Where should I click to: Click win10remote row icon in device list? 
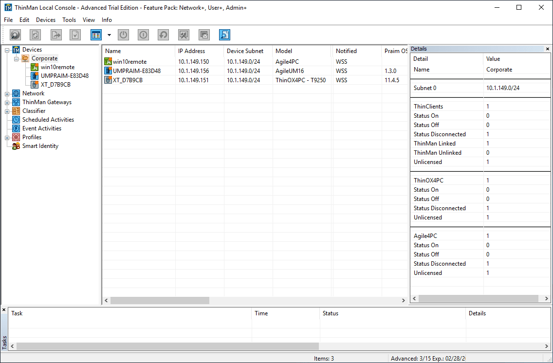[x=108, y=62]
